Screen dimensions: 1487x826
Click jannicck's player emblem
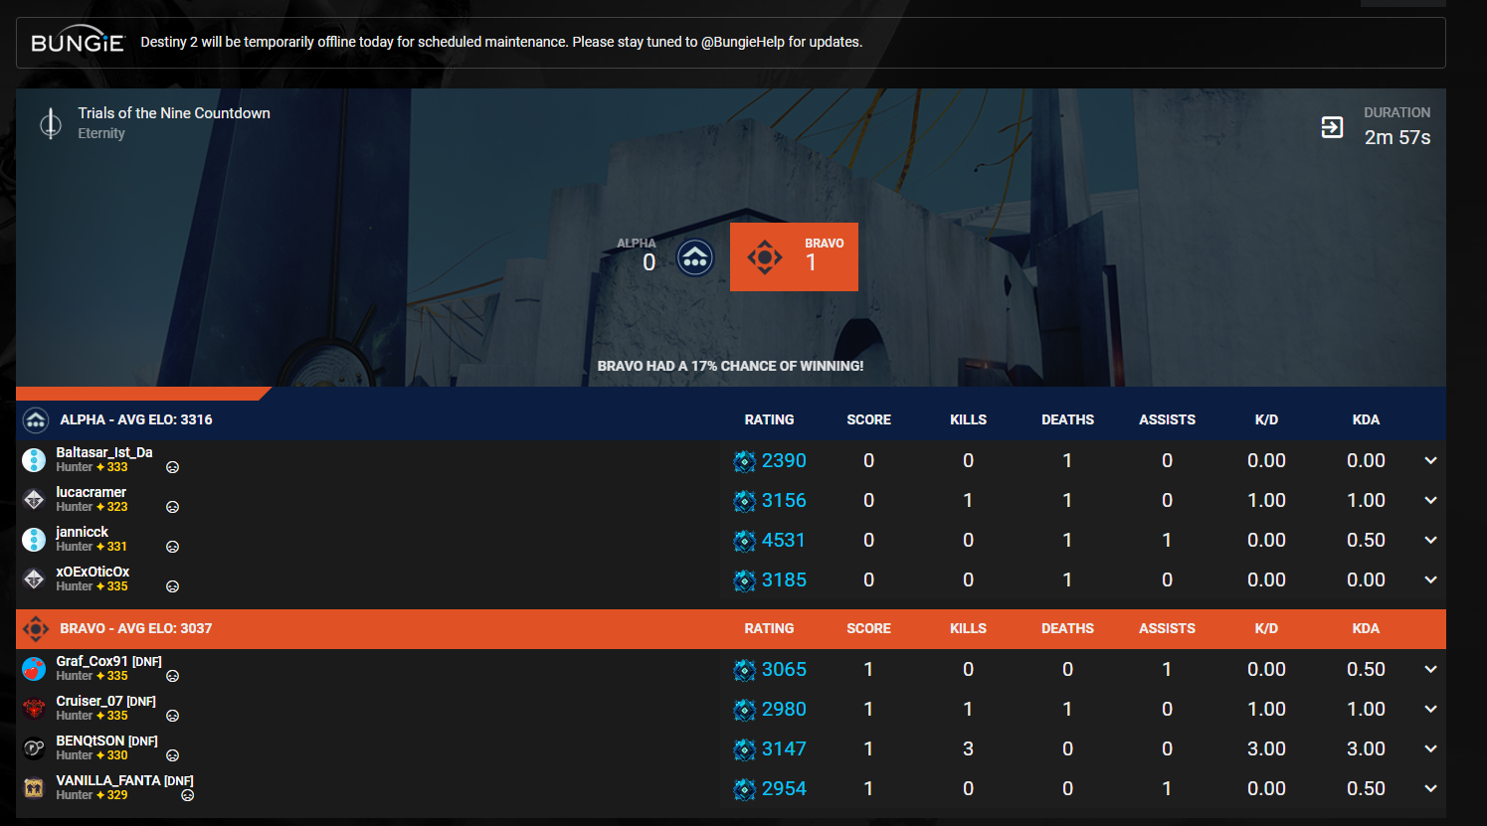pyautogui.click(x=34, y=540)
